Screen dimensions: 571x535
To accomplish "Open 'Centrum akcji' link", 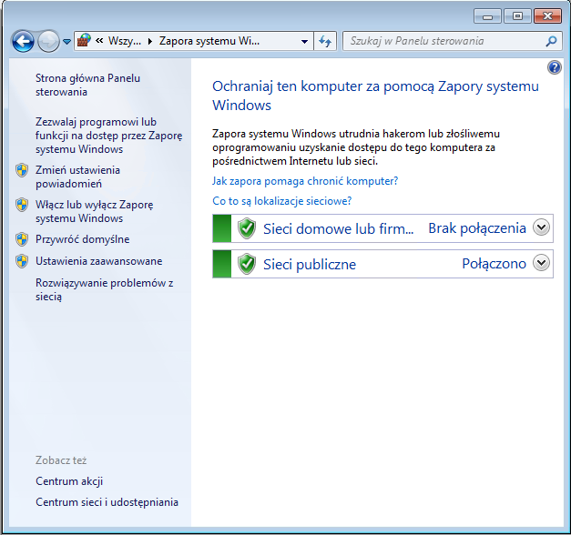I will (x=69, y=481).
